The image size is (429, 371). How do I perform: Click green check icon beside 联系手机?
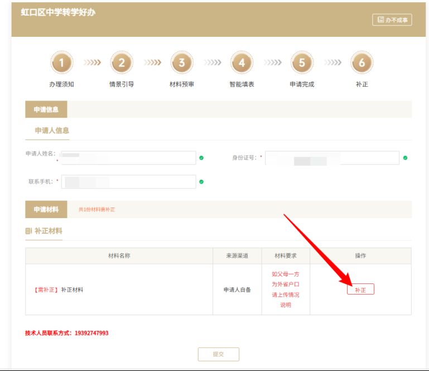click(x=201, y=182)
